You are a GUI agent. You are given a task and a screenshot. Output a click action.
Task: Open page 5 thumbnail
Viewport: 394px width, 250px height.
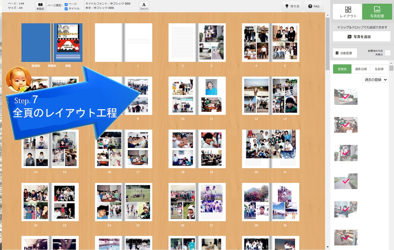[285, 42]
